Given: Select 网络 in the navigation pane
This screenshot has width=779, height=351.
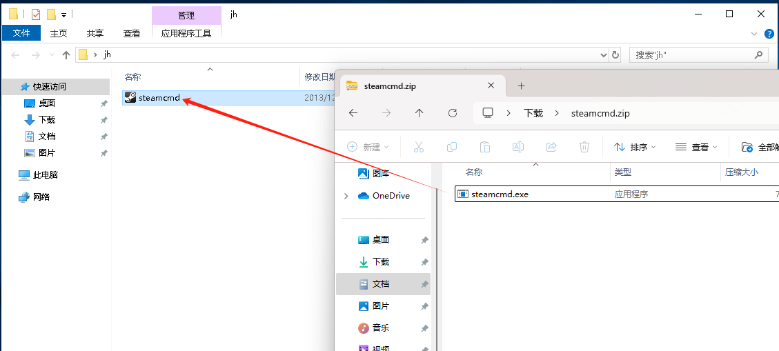Looking at the screenshot, I should point(41,197).
